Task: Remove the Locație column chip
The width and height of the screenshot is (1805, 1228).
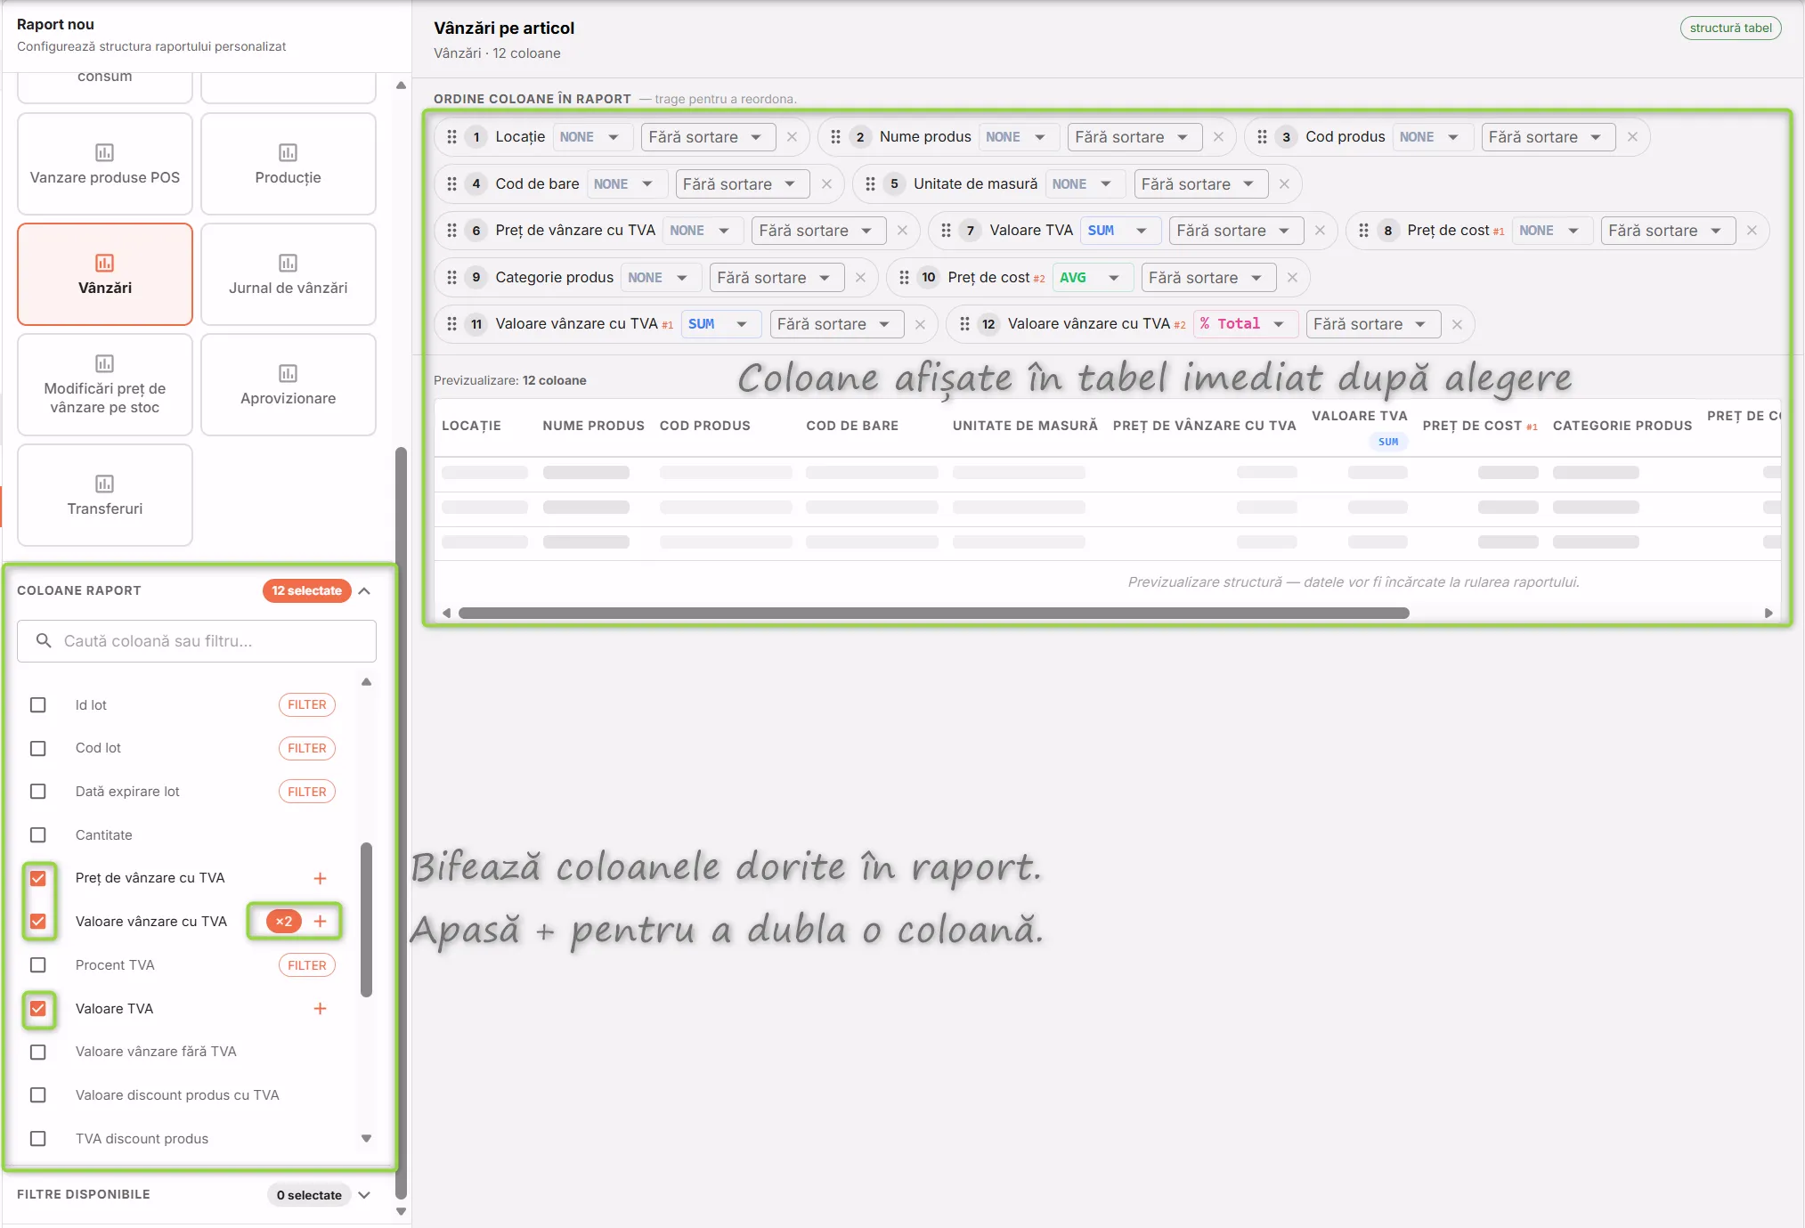Action: pos(792,137)
